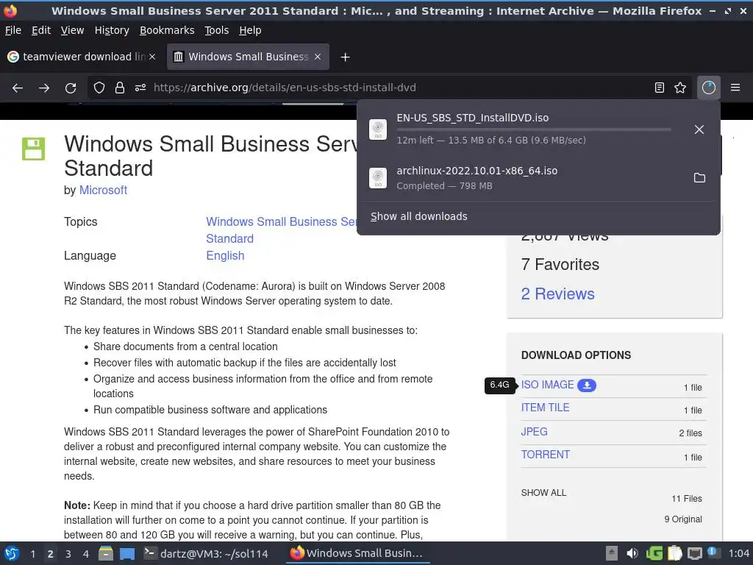Open site permissions icon in address bar

(x=140, y=88)
